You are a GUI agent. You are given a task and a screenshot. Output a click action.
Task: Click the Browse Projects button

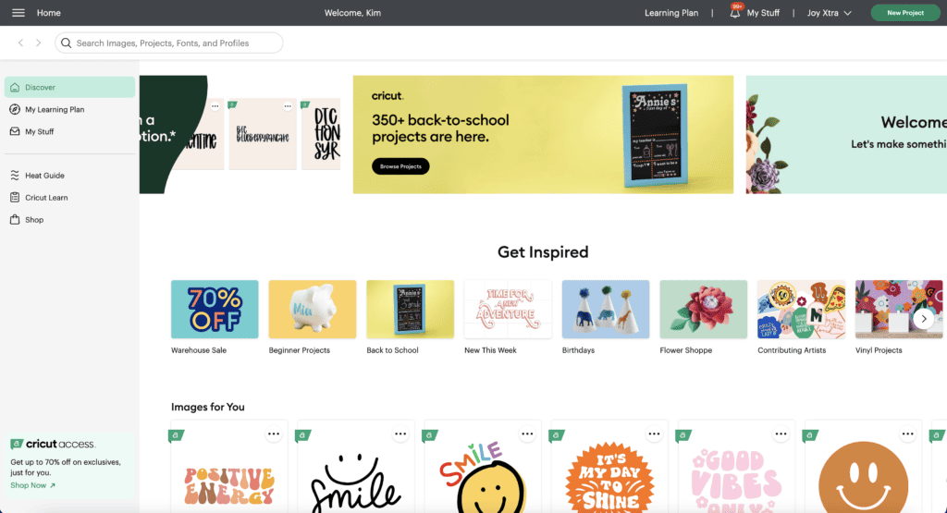tap(400, 166)
